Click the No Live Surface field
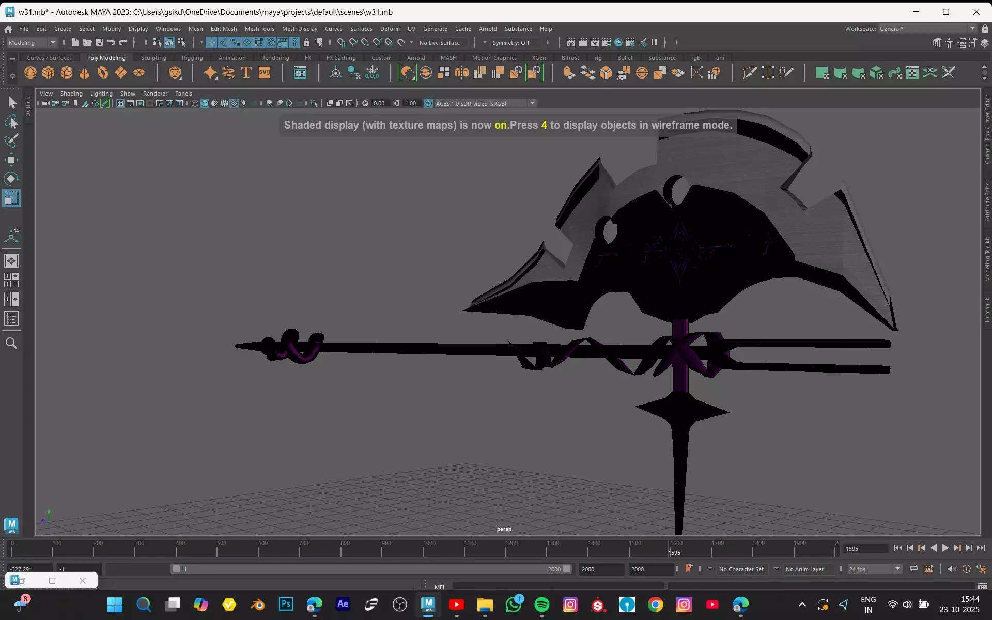The height and width of the screenshot is (620, 992). [442, 43]
